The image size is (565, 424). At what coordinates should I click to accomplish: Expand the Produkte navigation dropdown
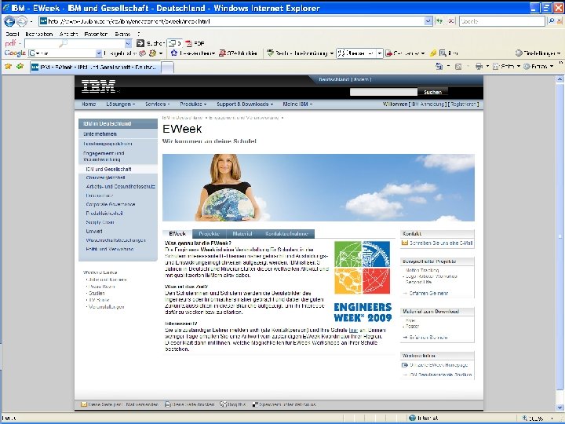pyautogui.click(x=193, y=104)
